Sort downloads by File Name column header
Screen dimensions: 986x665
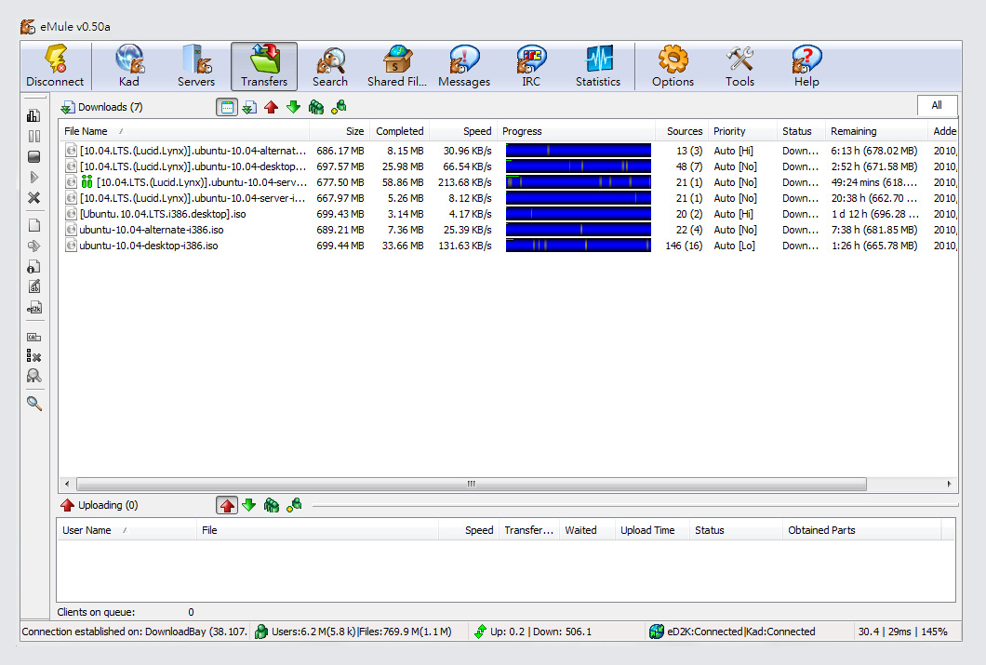87,131
